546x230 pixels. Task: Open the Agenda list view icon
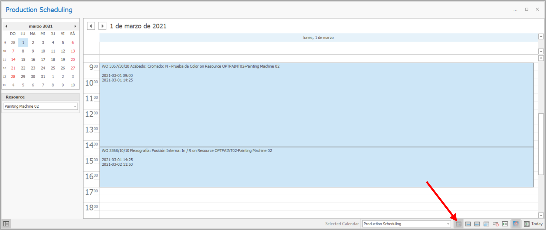(505, 224)
